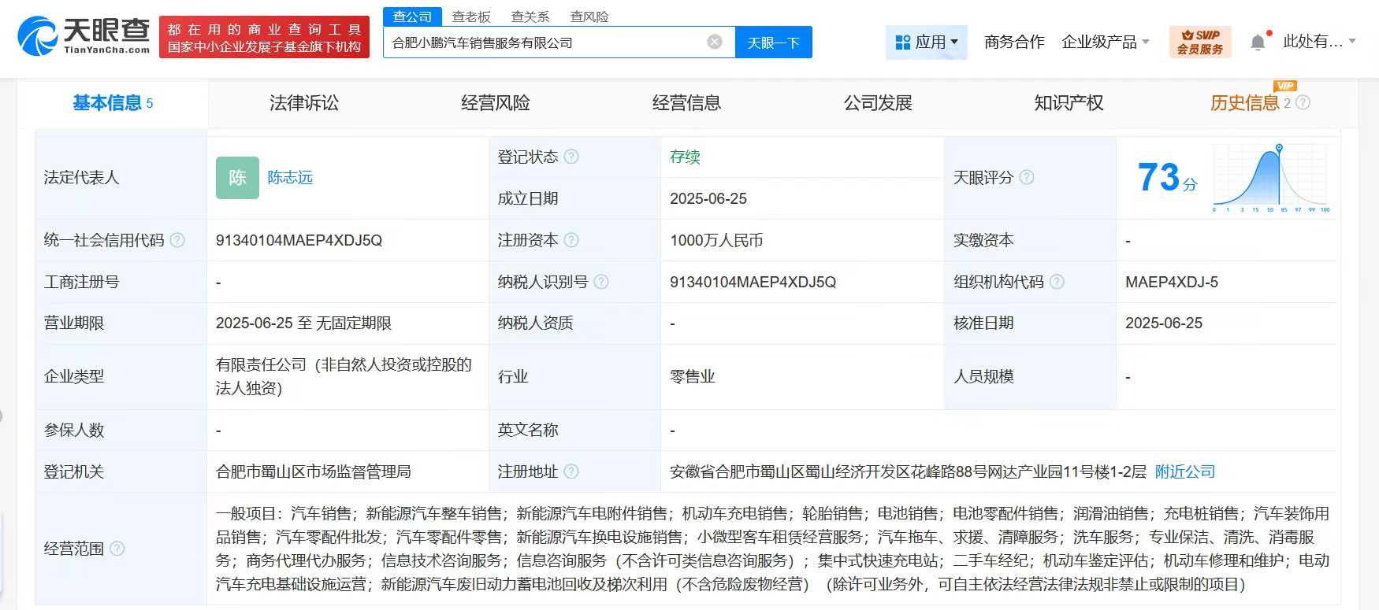Open the 经营风险 tab
The height and width of the screenshot is (610, 1379).
pyautogui.click(x=496, y=103)
